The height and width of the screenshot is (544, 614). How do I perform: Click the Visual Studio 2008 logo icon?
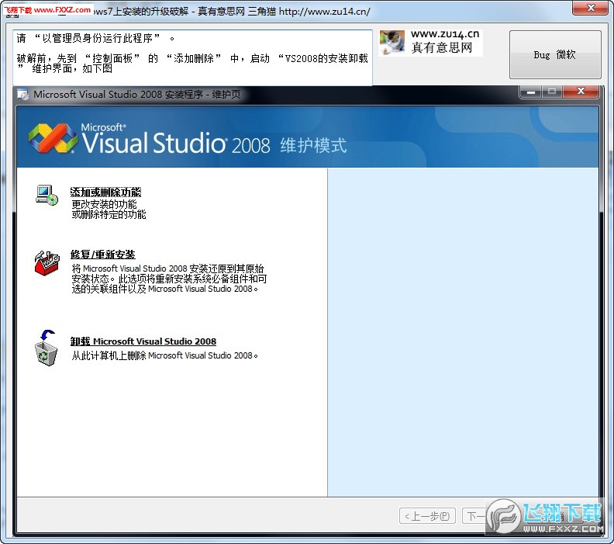(x=53, y=138)
